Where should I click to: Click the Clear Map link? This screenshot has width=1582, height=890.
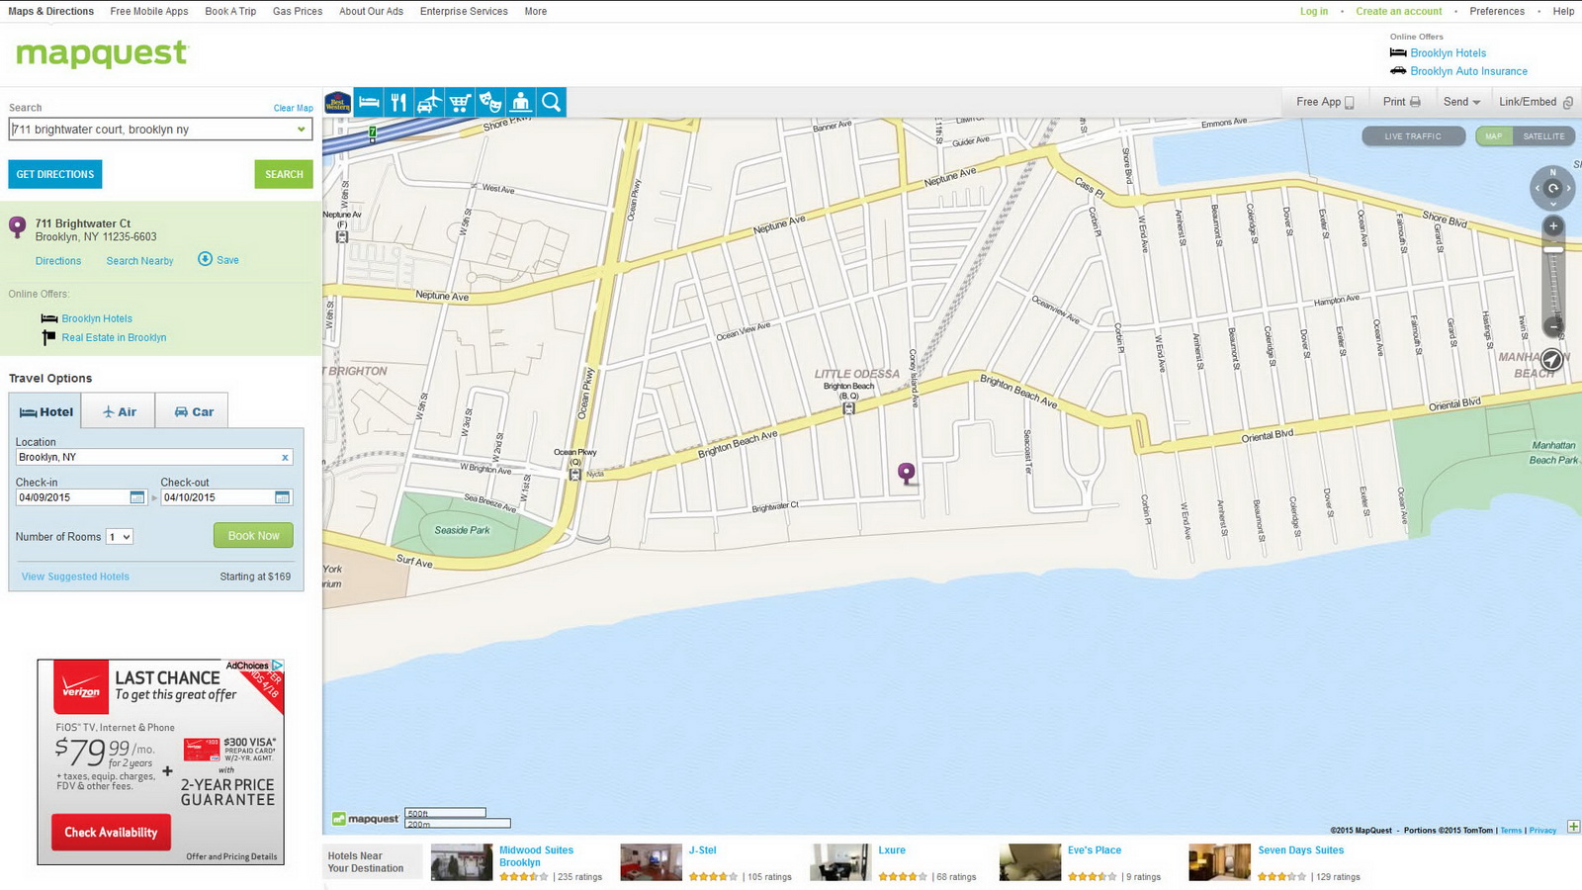tap(293, 108)
